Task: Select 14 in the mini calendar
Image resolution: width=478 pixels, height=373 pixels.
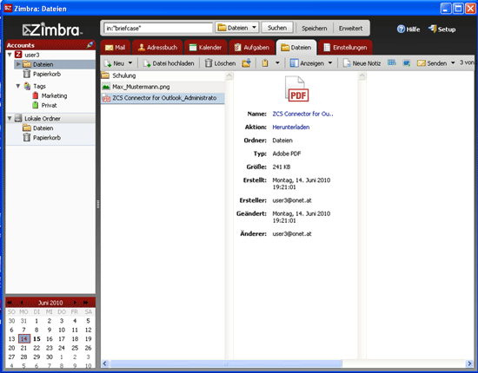Action: pyautogui.click(x=24, y=338)
